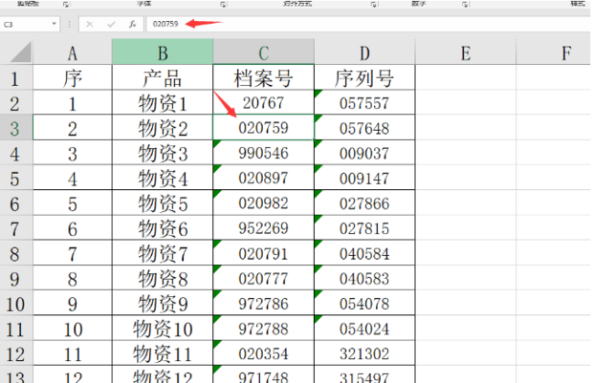Select cell with value 321302
The width and height of the screenshot is (593, 383).
tap(364, 352)
